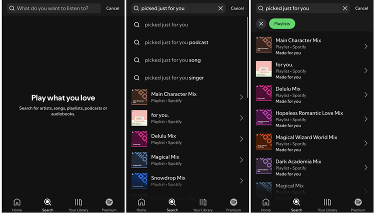Viewport: 375px width, 214px height.
Task: Tap Magical Mix cover in middle screen
Action: (x=139, y=159)
